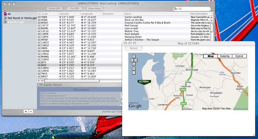Open the Terms of Use link
The width and height of the screenshot is (258, 139).
[x=240, y=109]
